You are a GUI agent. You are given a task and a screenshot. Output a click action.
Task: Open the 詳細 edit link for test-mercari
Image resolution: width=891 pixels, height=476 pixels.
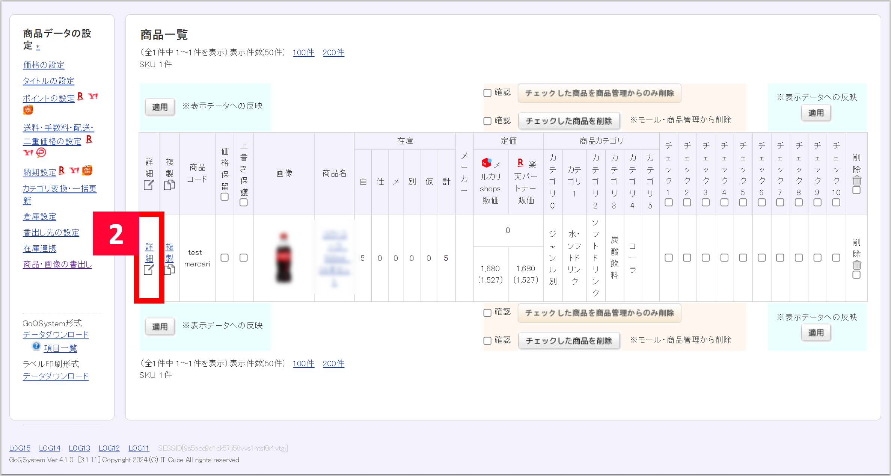tap(149, 252)
